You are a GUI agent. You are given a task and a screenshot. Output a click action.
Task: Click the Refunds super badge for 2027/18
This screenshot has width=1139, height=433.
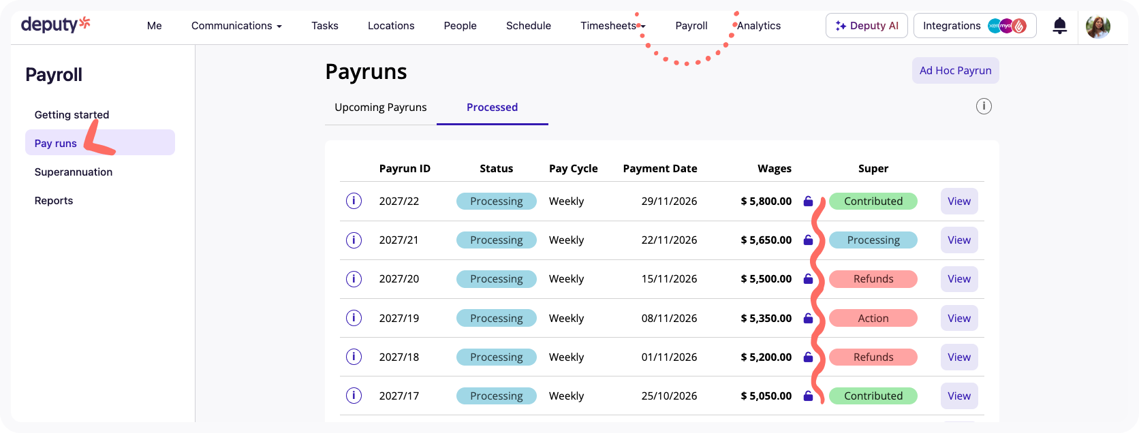[873, 357]
